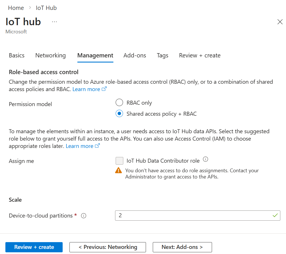
Task: Click the Review + create button
Action: point(34,247)
